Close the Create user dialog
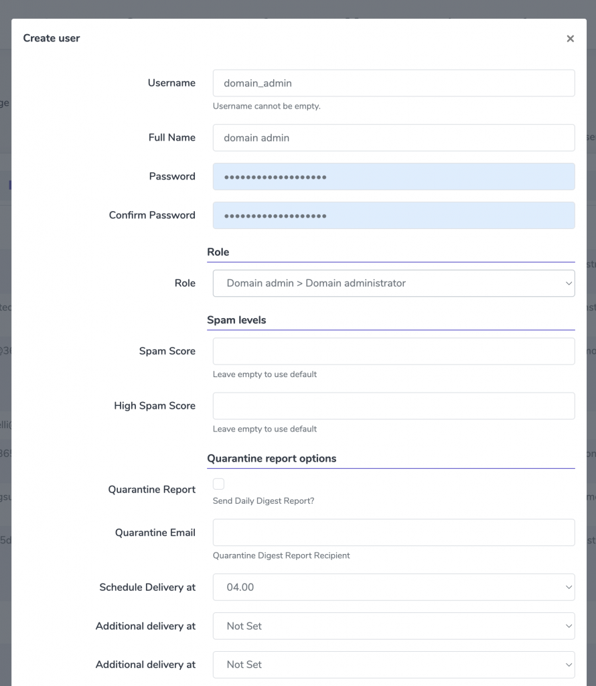This screenshot has width=596, height=686. (x=570, y=38)
